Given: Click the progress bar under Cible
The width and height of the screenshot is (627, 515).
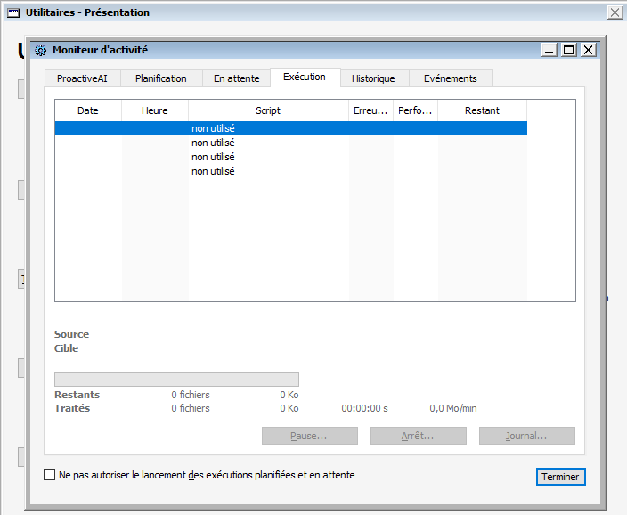Looking at the screenshot, I should (176, 380).
